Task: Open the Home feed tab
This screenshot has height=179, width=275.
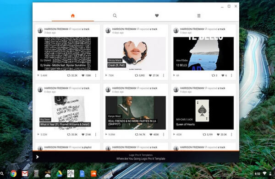Action: coord(73,16)
